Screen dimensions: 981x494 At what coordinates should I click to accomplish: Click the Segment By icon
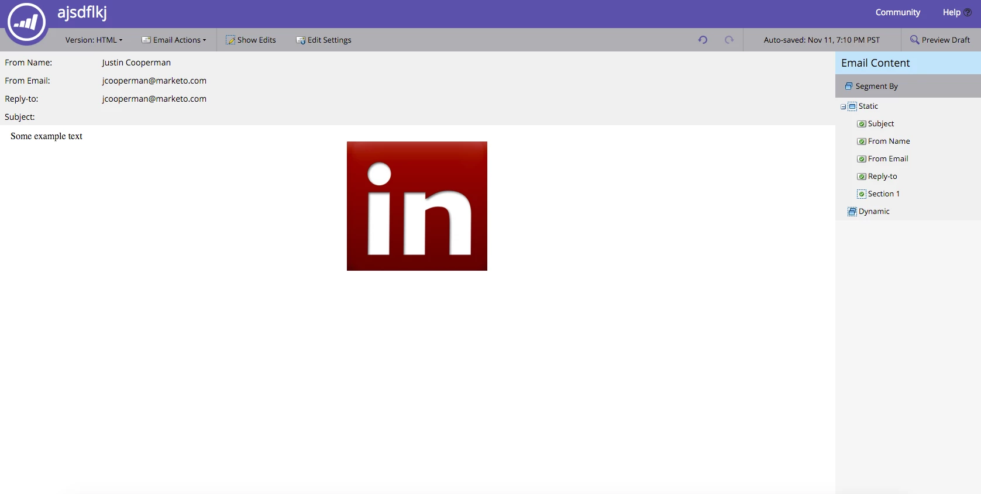point(849,86)
